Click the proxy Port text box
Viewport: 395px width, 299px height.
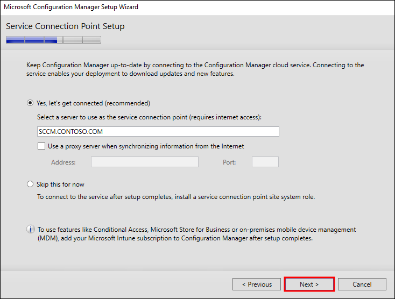tap(265, 162)
